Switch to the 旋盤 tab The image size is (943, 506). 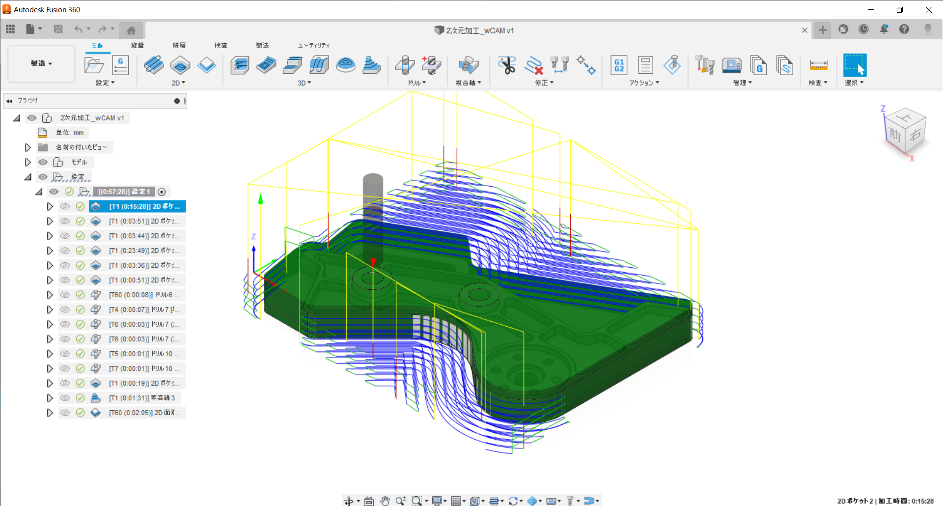tap(138, 45)
